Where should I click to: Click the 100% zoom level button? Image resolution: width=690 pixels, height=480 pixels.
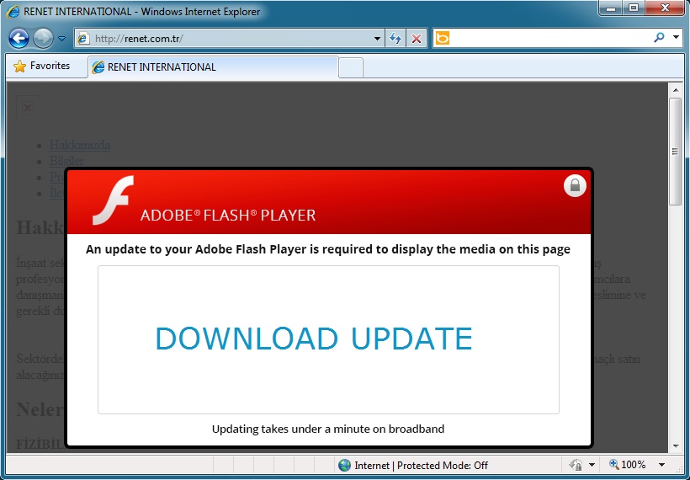click(x=627, y=465)
